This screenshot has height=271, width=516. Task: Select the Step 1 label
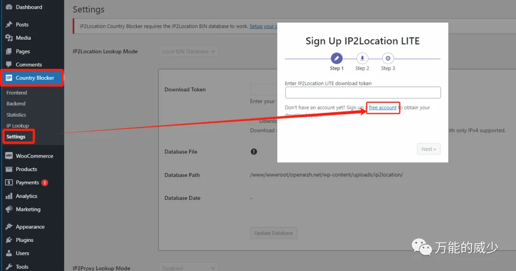[x=337, y=68]
